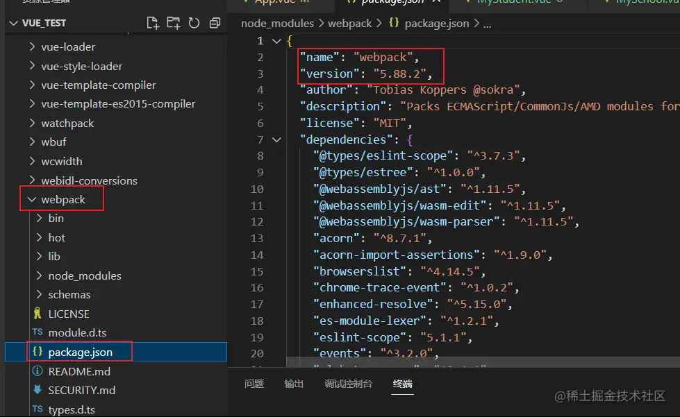The width and height of the screenshot is (680, 417).
Task: Expand the bin folder under webpack
Action: coord(39,218)
